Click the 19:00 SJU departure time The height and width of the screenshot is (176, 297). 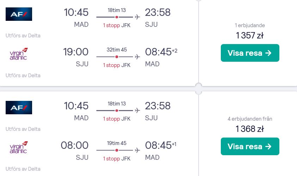(76, 52)
